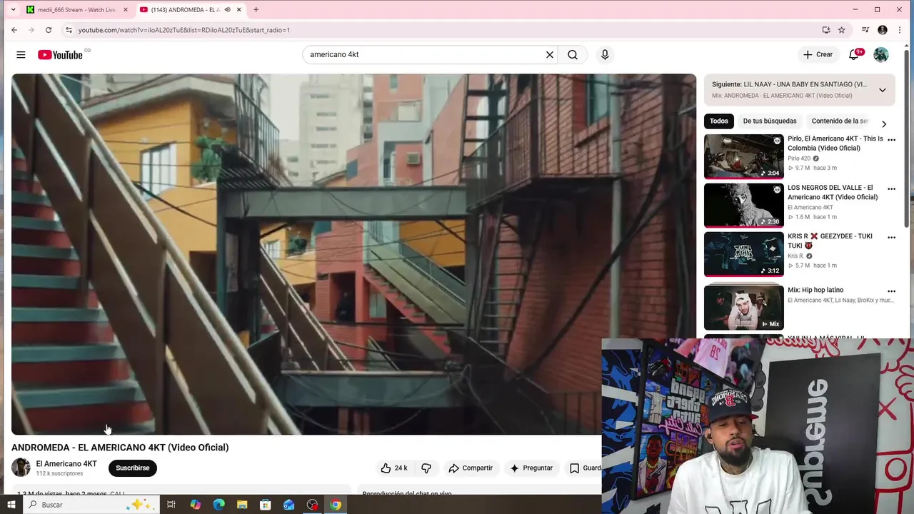Mute the ANDROMEDA tab speaker icon
The height and width of the screenshot is (514, 914).
click(228, 10)
